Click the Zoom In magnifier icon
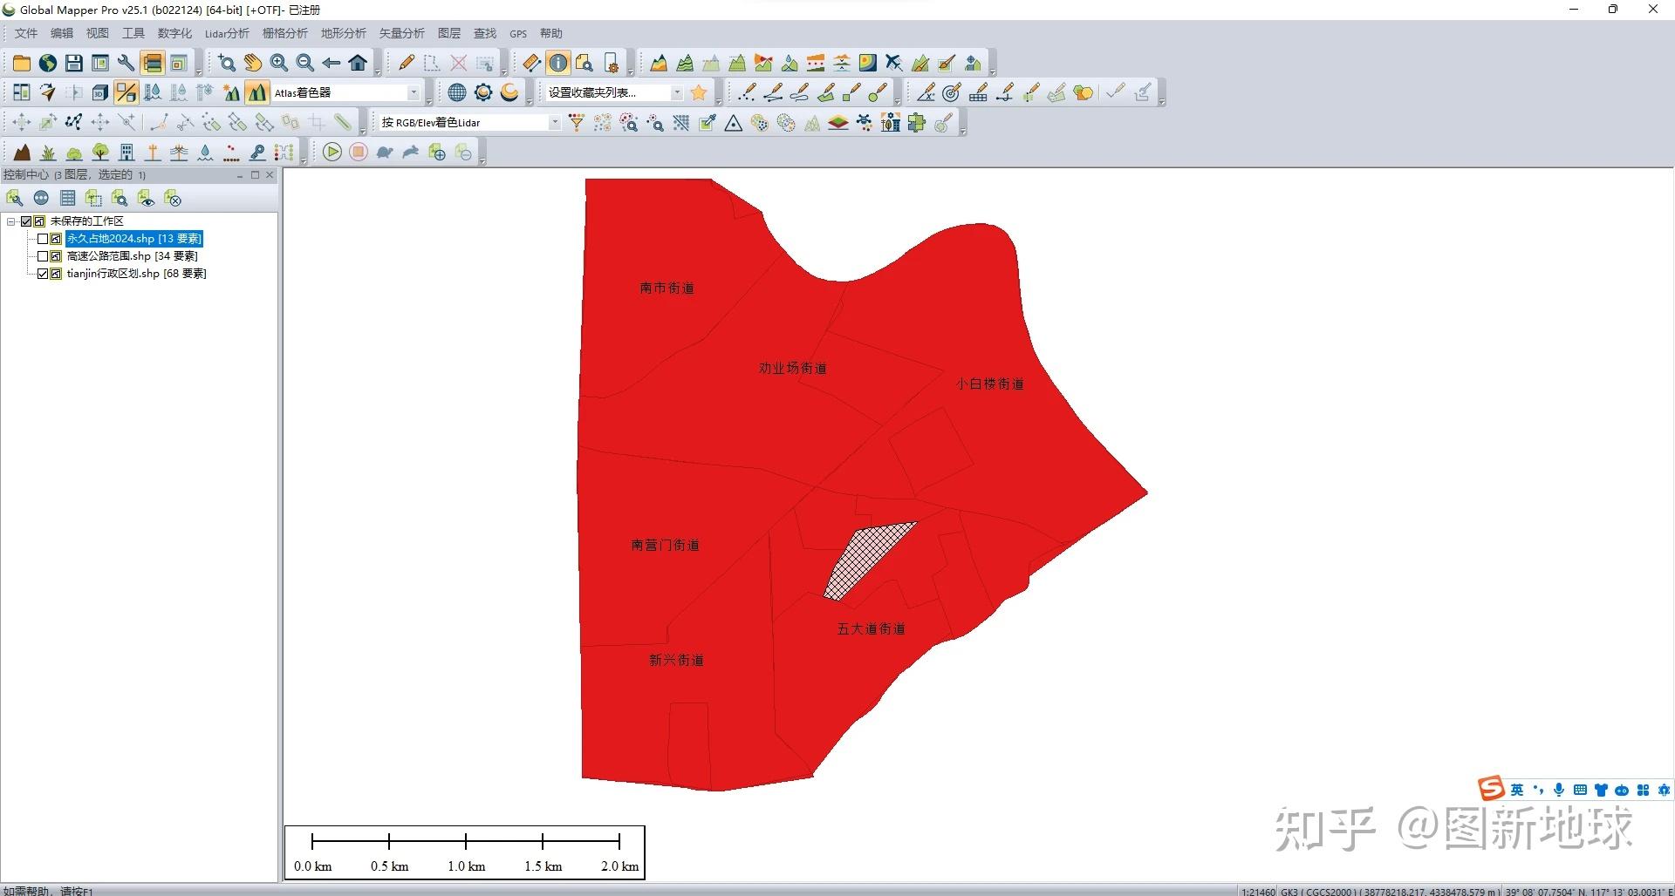Screen dimensions: 1675x896 [x=279, y=63]
